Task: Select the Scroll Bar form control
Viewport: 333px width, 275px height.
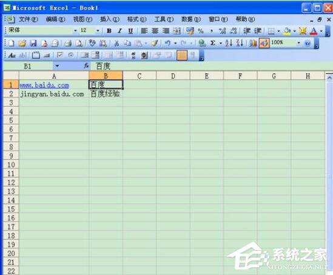Action: coord(133,56)
